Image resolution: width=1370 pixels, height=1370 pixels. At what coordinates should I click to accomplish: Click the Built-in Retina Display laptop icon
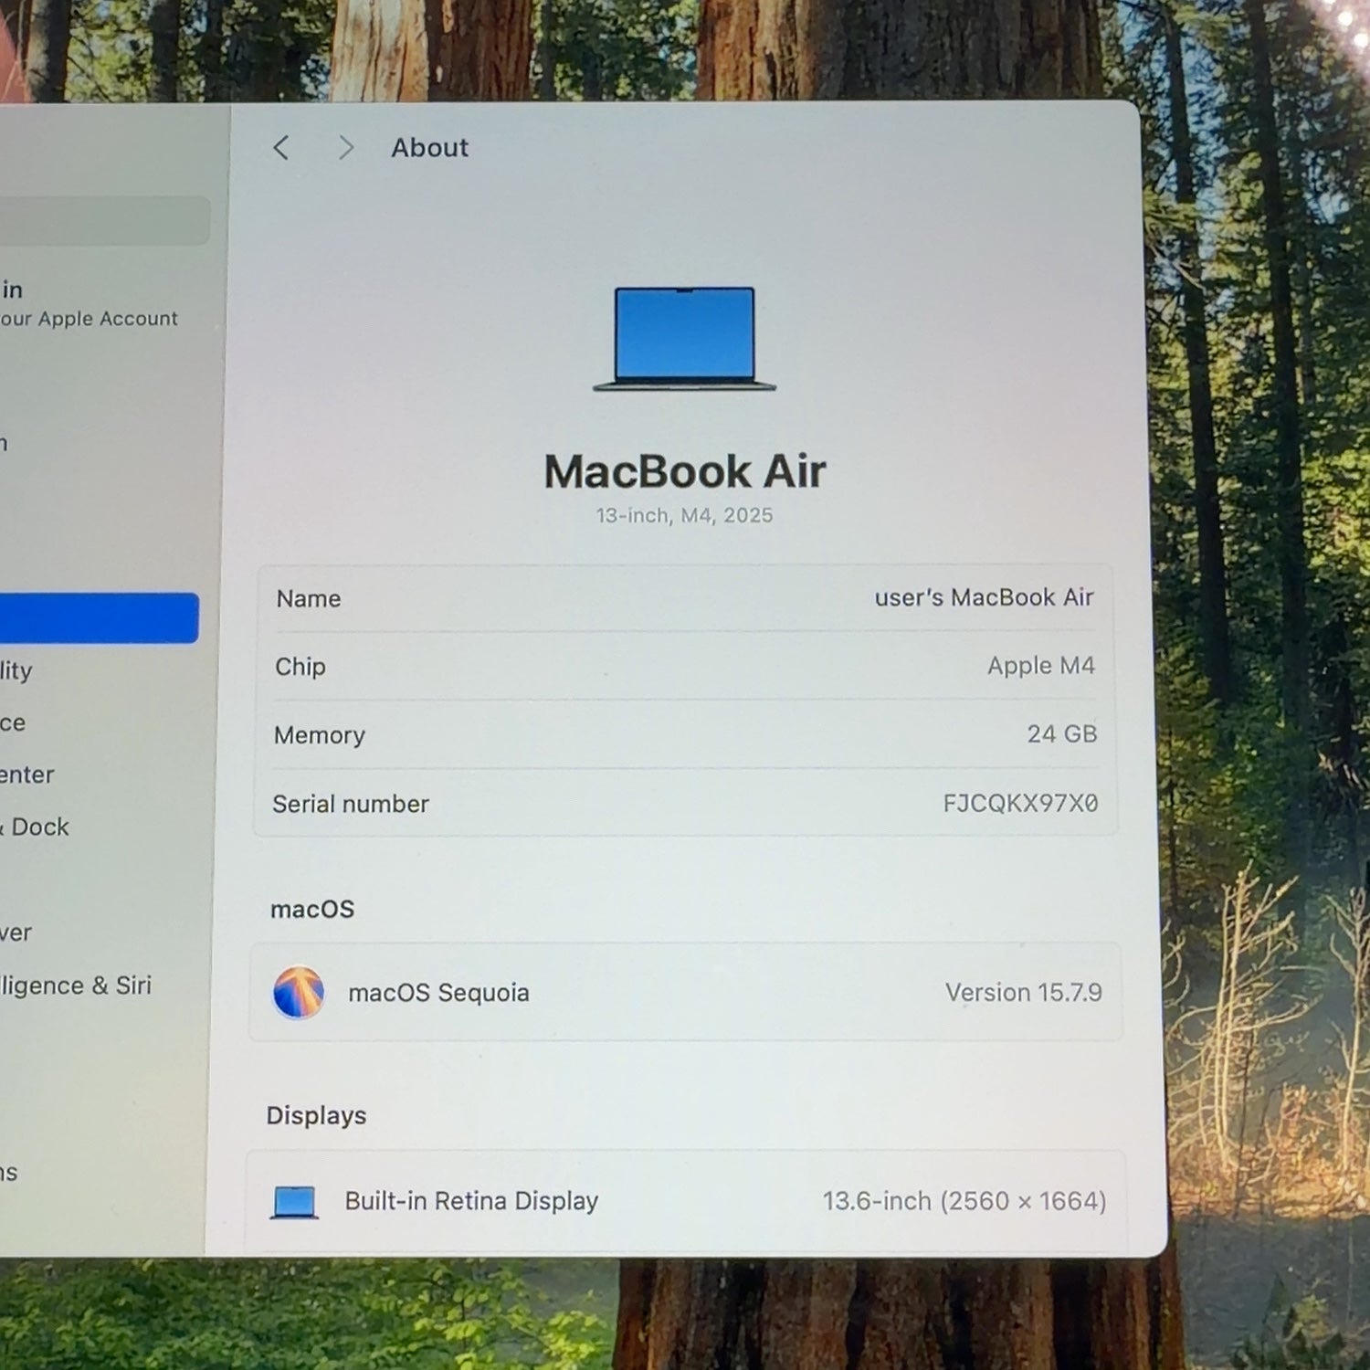[294, 1202]
